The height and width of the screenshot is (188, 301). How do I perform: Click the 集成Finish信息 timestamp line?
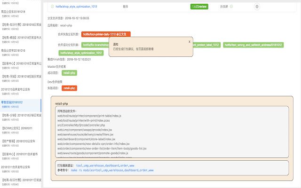(x=69, y=60)
